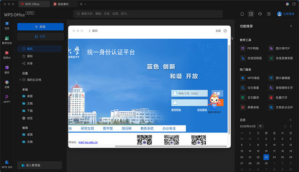
Task: Click 返回 back in the popup window
Action: point(93,31)
